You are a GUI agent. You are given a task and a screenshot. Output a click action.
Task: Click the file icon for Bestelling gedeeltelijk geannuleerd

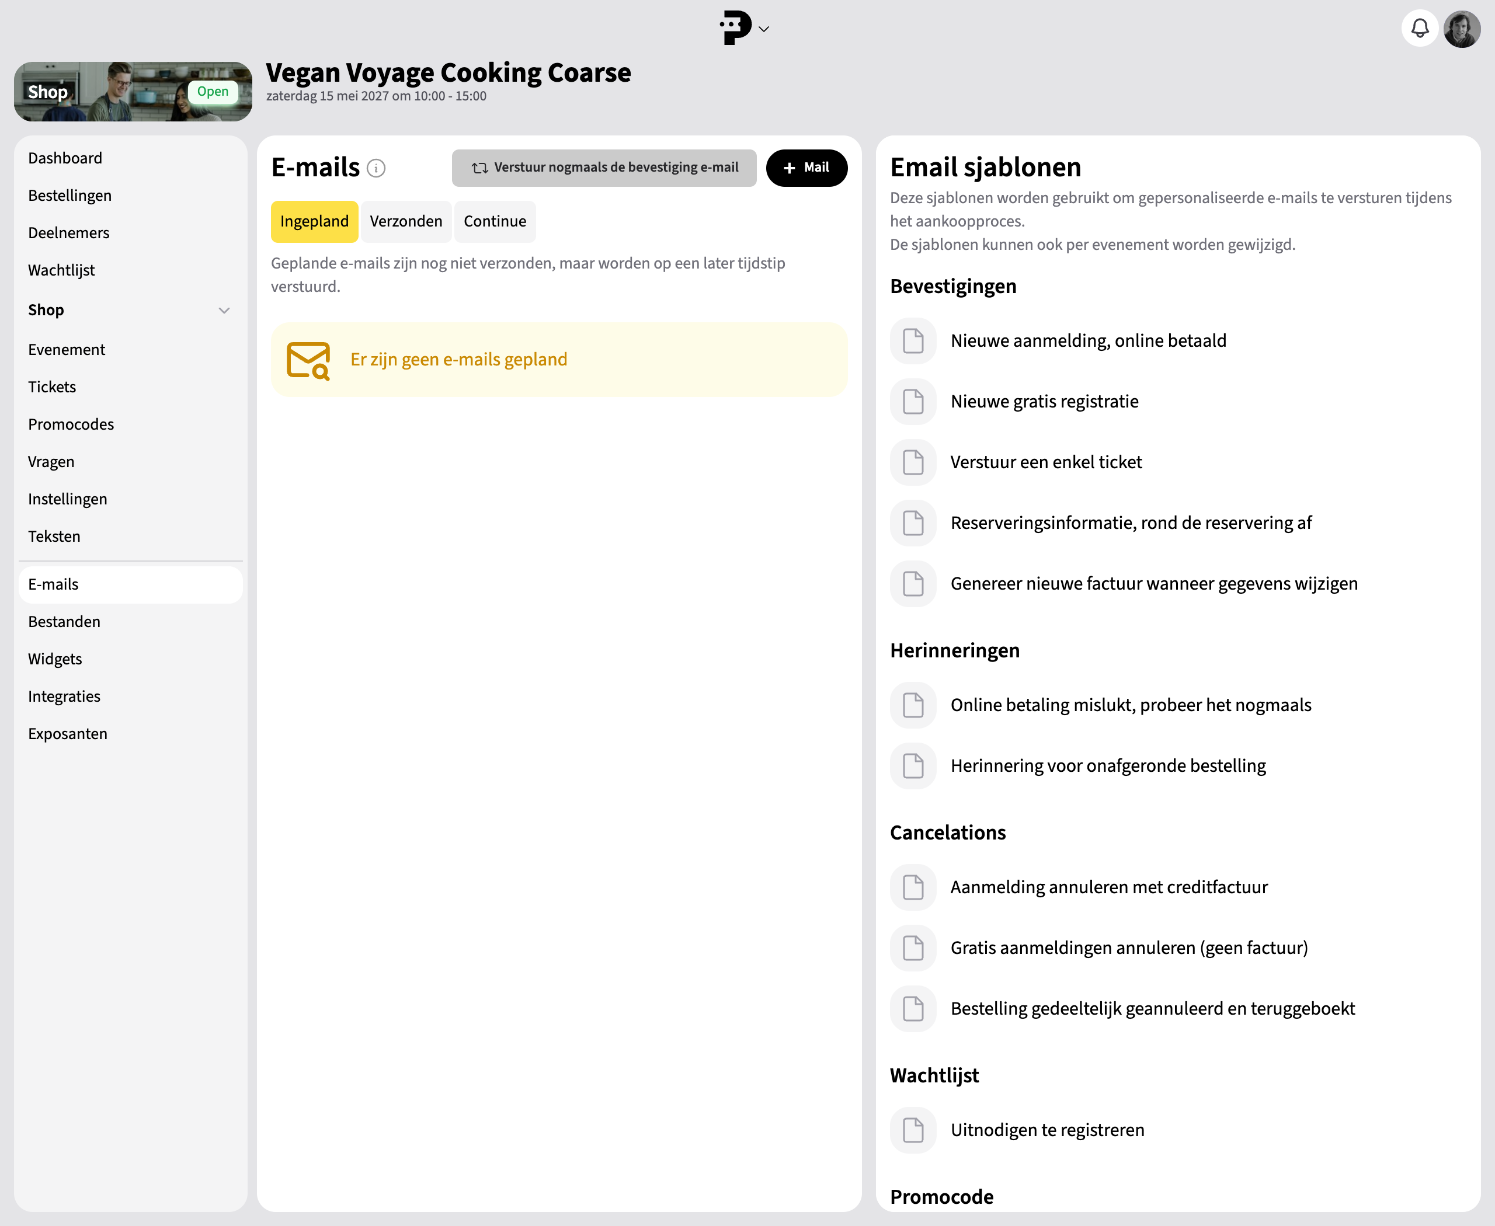[913, 1009]
